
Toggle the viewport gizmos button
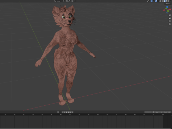coord(152,1)
